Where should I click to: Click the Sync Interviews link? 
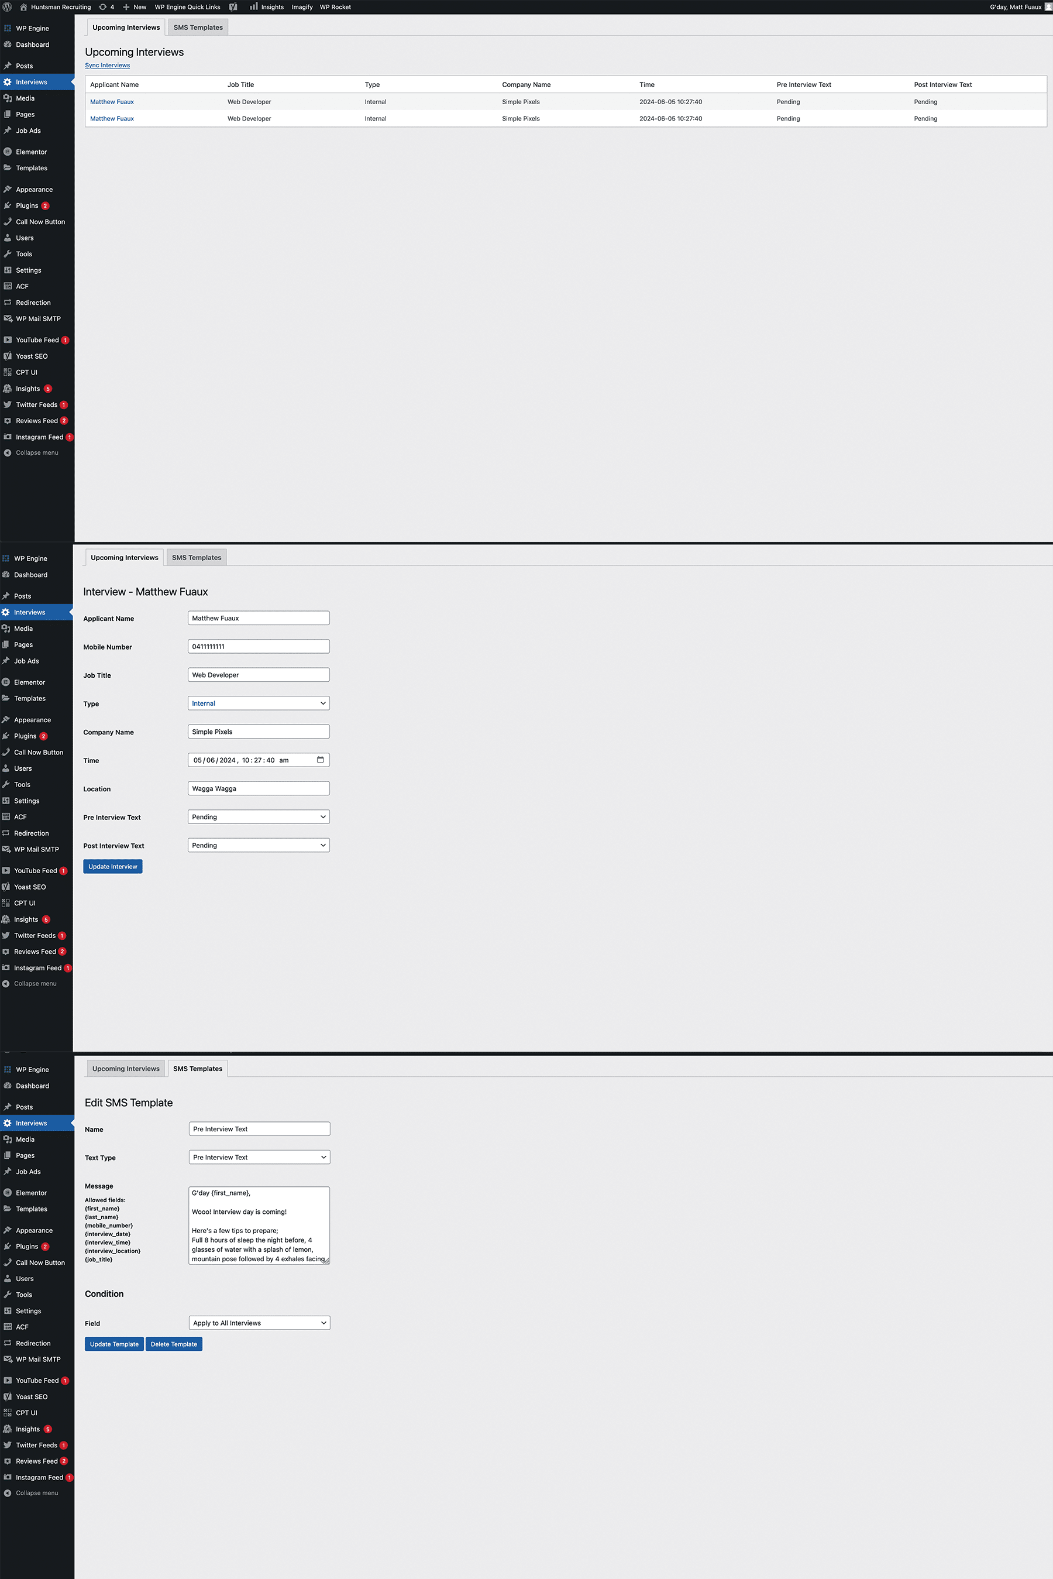point(108,65)
